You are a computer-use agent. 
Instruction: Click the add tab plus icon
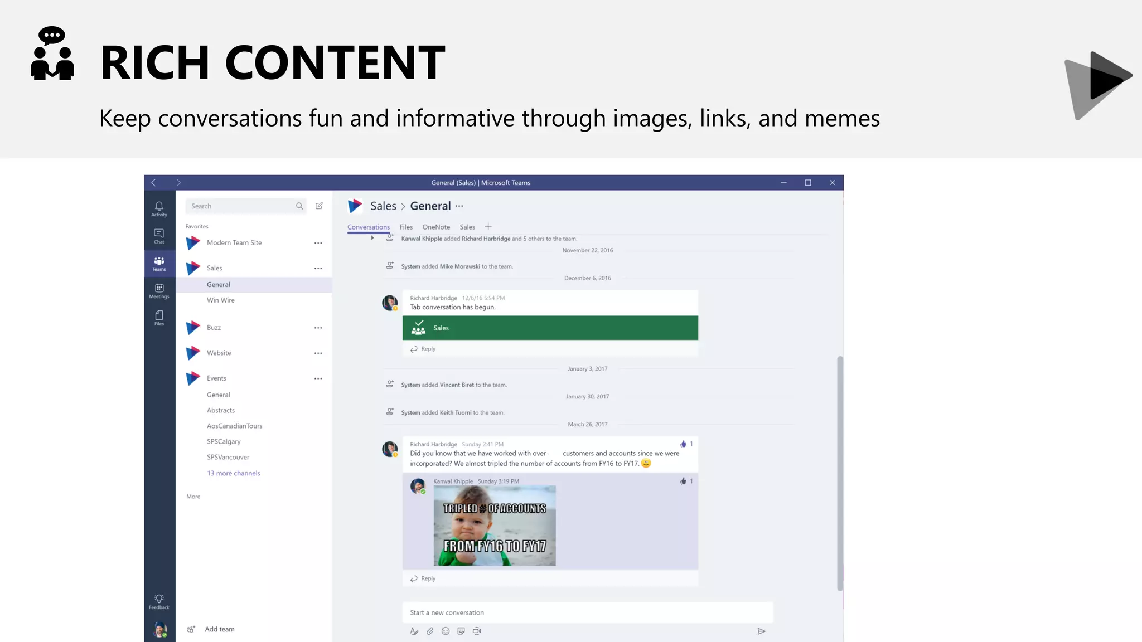(488, 226)
